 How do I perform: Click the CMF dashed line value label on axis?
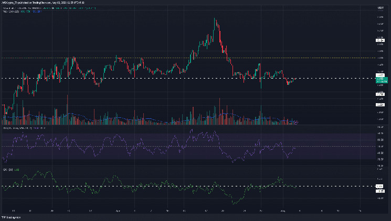tap(380, 186)
